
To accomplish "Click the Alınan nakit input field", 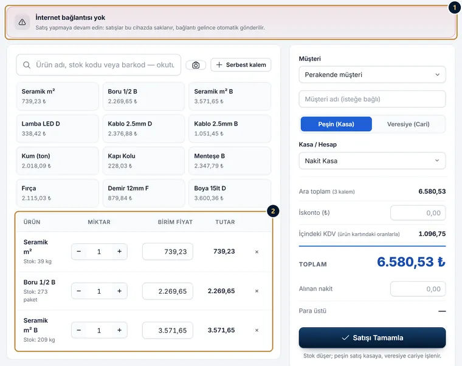I will [418, 289].
